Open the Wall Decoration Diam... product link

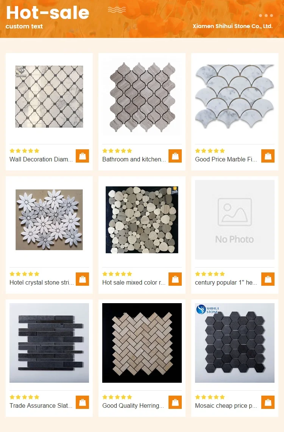tap(41, 159)
